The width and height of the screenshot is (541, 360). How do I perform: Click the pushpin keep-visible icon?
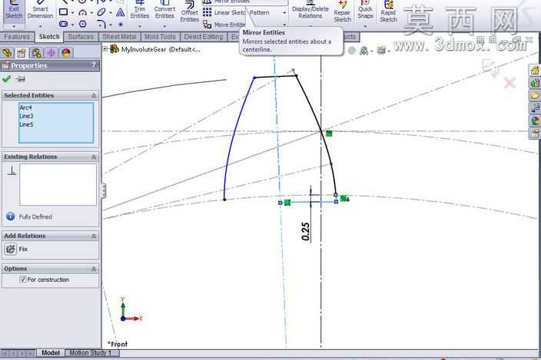[x=21, y=79]
